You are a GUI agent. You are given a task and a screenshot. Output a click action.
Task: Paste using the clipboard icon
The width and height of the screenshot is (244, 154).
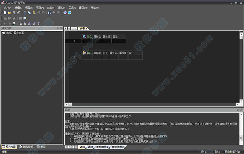click(x=34, y=13)
